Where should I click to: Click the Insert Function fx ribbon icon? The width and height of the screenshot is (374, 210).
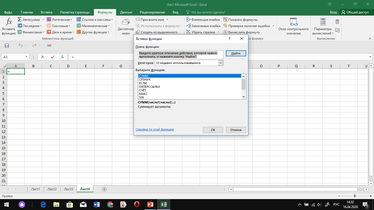point(9,22)
